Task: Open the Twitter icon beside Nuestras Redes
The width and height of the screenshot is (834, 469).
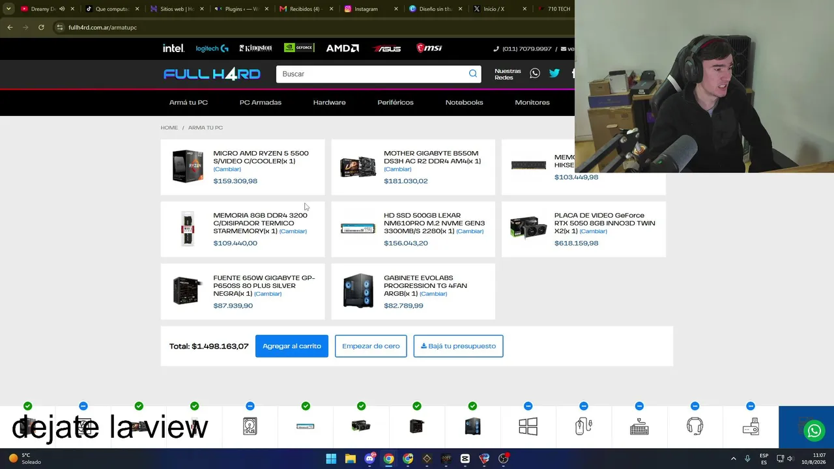Action: pyautogui.click(x=554, y=74)
